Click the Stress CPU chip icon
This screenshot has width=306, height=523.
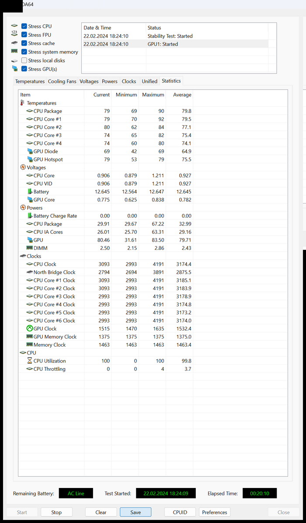14,26
